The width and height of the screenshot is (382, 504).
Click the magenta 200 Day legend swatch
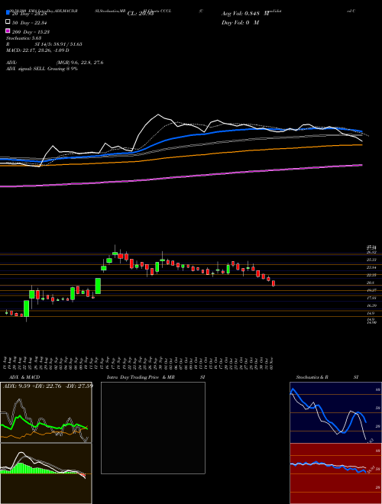pyautogui.click(x=8, y=31)
